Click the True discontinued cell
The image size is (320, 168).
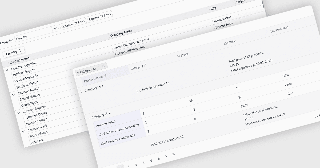(x=290, y=93)
